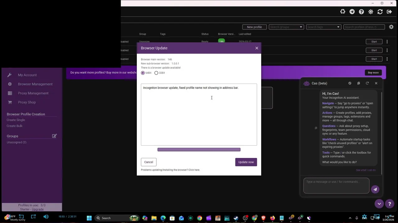Click the copy-message icon left of Cas greeting
This screenshot has height=223, width=398.
coord(316,128)
